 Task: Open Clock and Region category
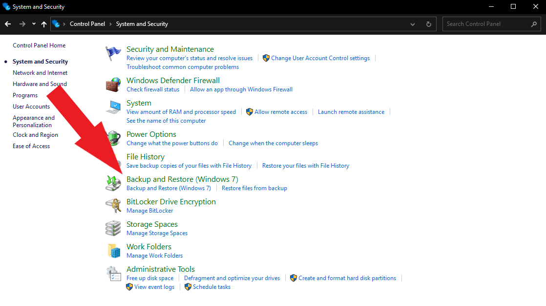[x=36, y=135]
